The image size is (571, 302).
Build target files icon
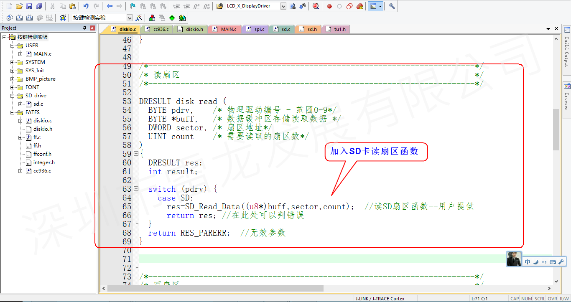pyautogui.click(x=19, y=18)
